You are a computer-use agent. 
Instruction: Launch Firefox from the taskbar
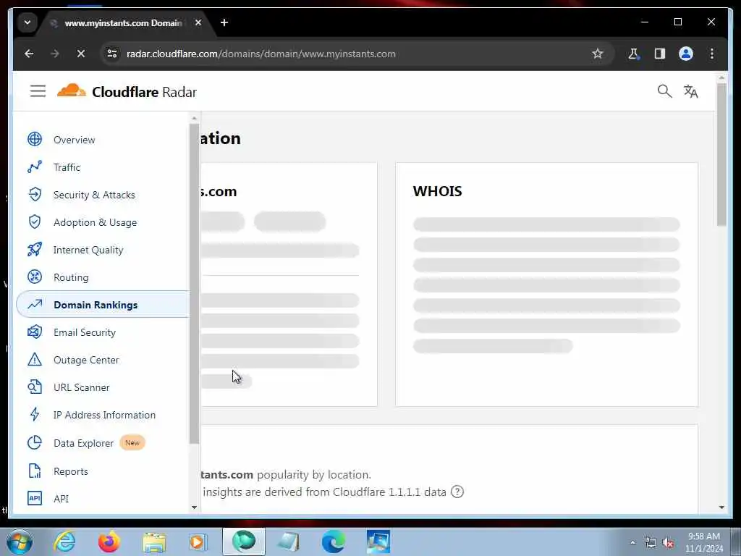[x=109, y=542]
